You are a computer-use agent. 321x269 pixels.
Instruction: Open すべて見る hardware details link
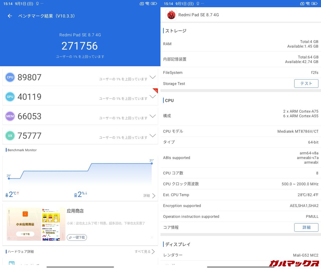[145, 251]
